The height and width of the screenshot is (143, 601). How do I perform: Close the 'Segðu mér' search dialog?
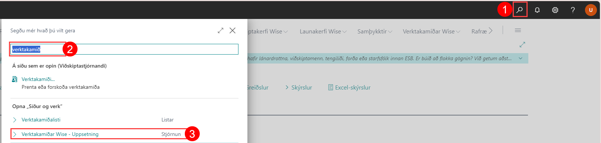233,30
